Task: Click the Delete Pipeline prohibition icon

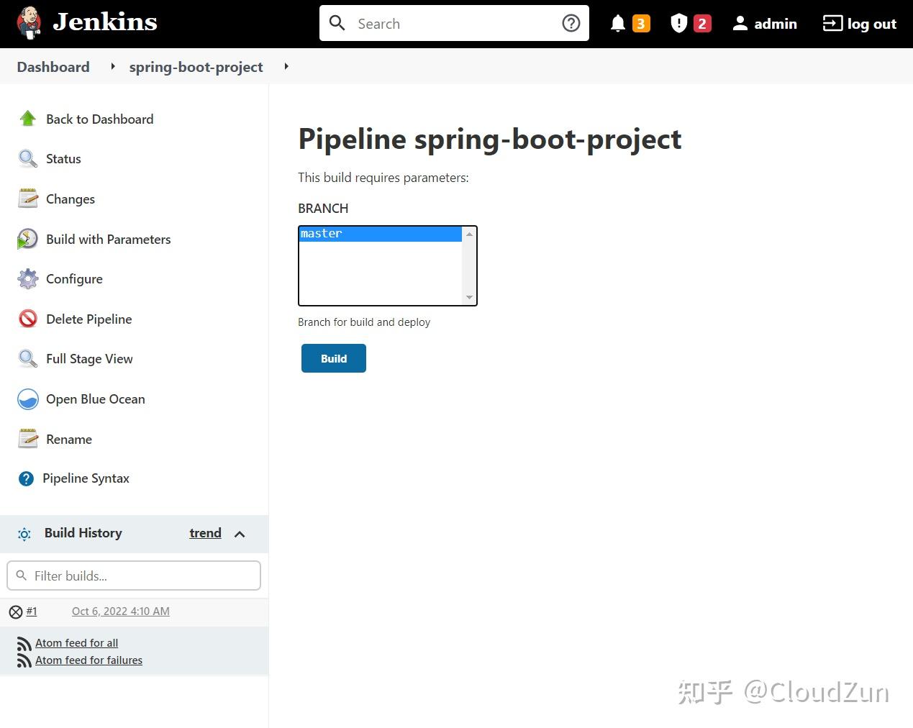Action: pyautogui.click(x=27, y=319)
